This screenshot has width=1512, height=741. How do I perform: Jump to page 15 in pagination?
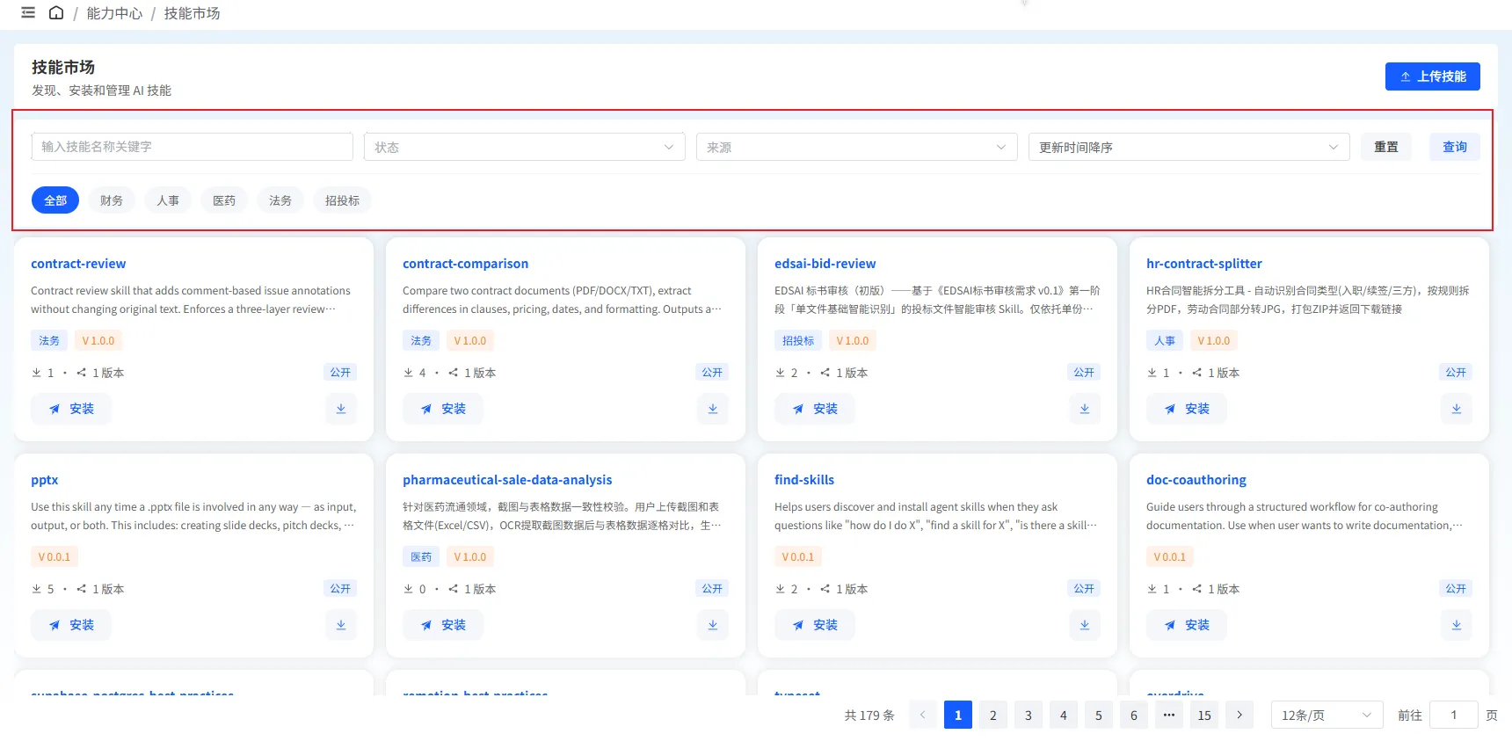point(1204,715)
